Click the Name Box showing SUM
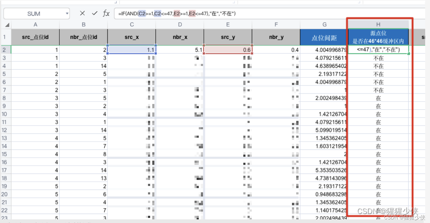The width and height of the screenshot is (430, 223). click(x=36, y=14)
